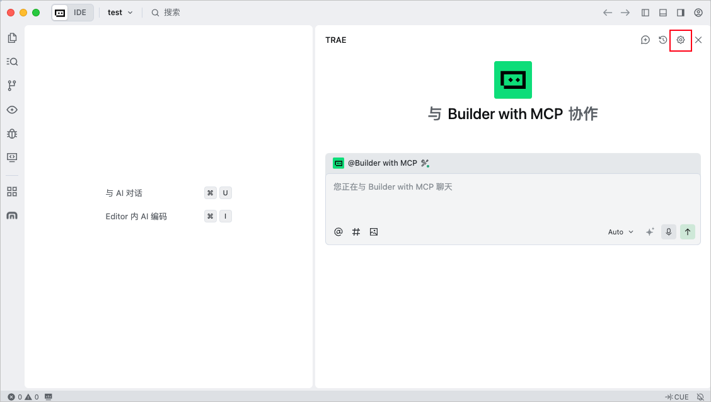Click the ports icon in status bar

tap(49, 397)
